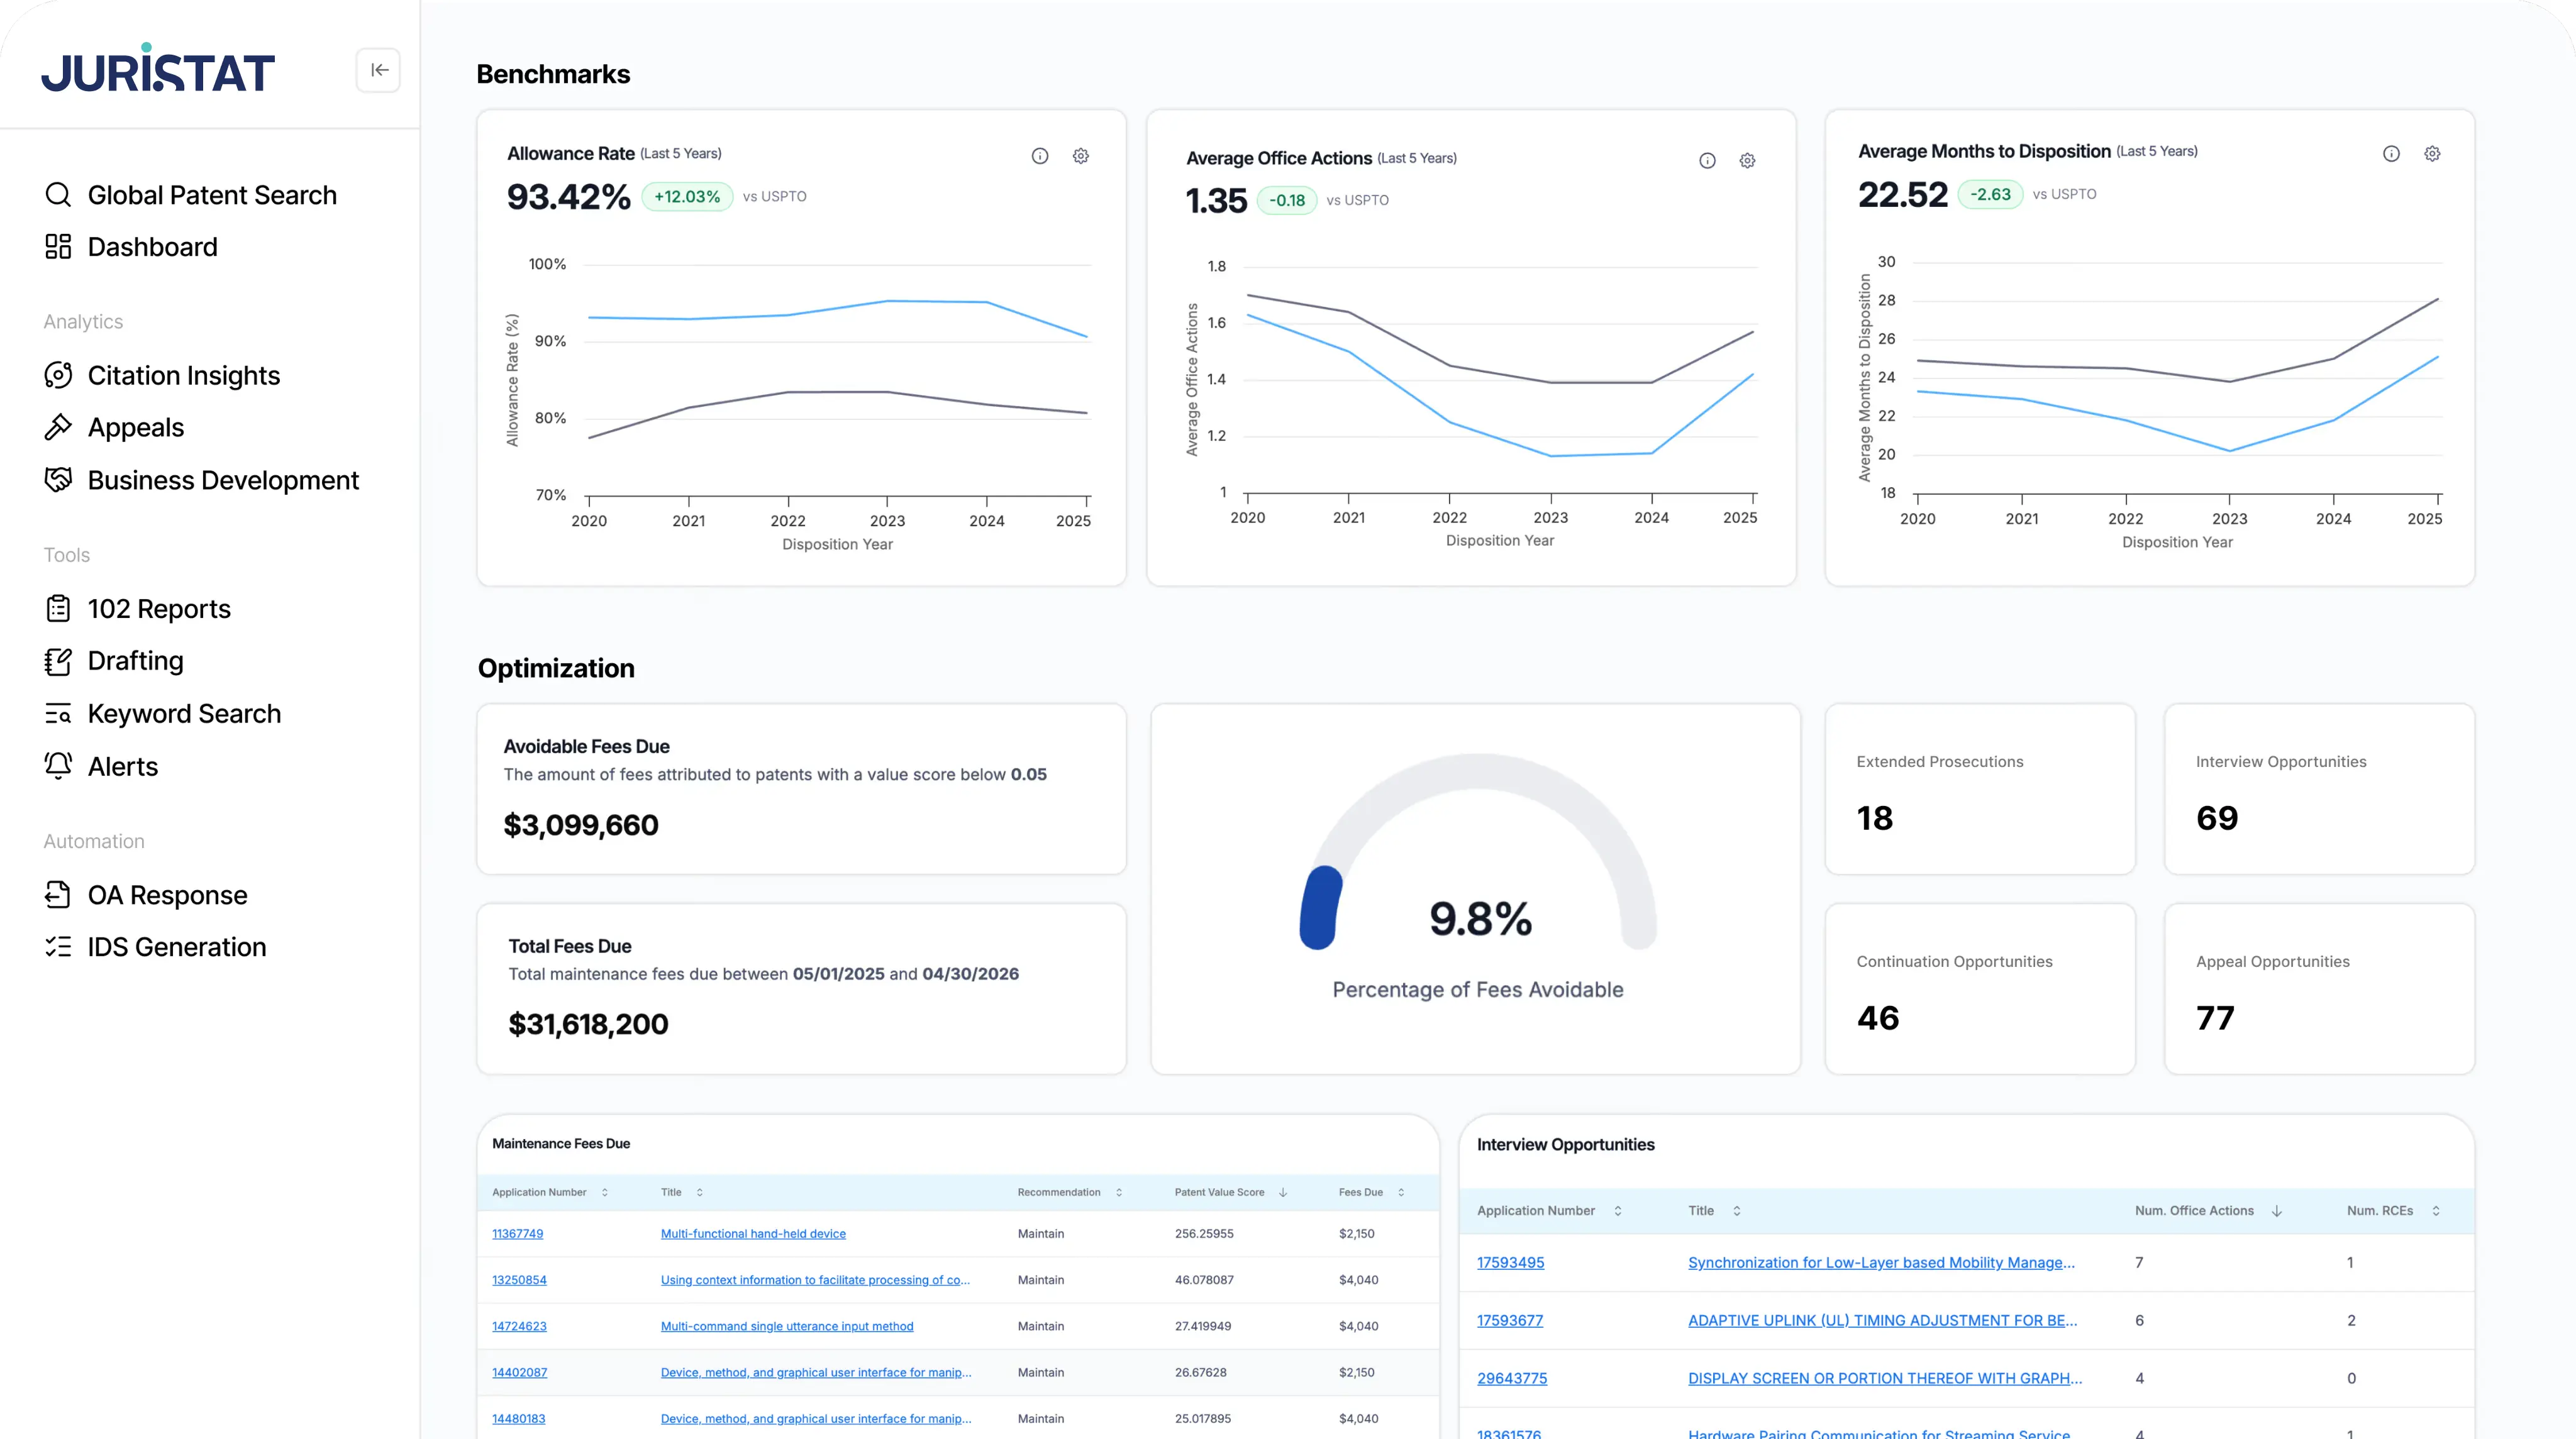Show info tooltip on Average Months to Disposition
The height and width of the screenshot is (1439, 2576).
tap(2392, 153)
